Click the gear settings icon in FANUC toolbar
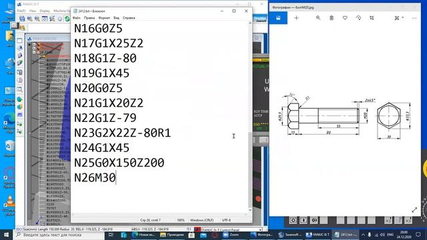427x240 pixels. 59,19
